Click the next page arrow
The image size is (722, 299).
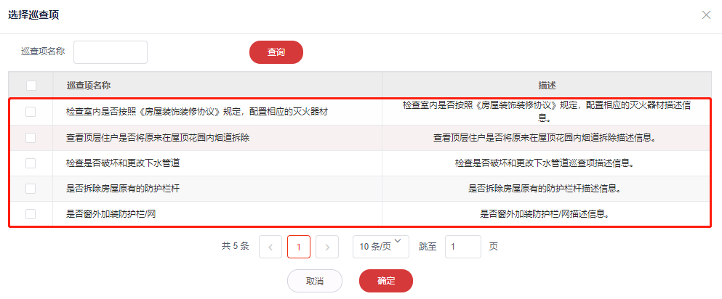tap(327, 247)
